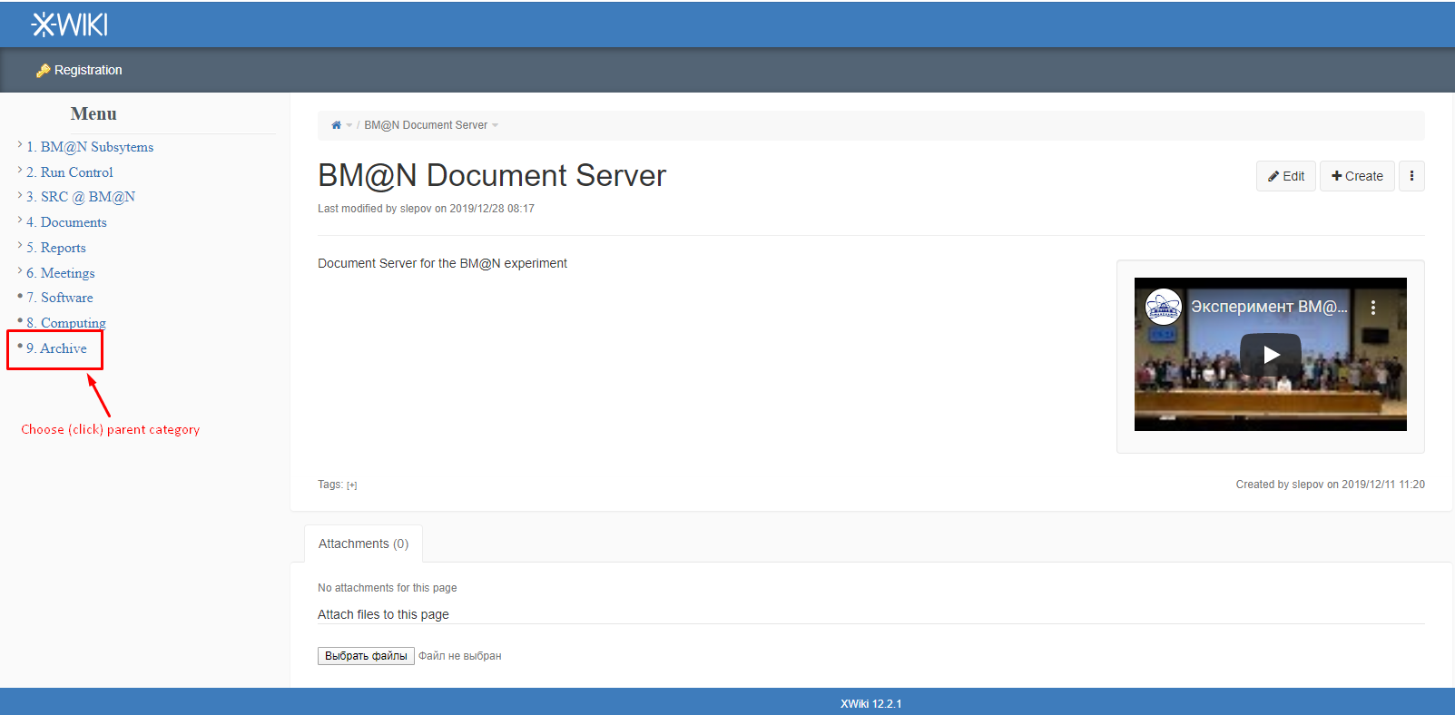The width and height of the screenshot is (1455, 715).
Task: Open the 7. Software menu link
Action: pyautogui.click(x=60, y=298)
